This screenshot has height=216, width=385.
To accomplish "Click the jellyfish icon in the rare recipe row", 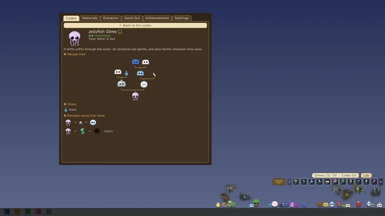I will (68, 131).
